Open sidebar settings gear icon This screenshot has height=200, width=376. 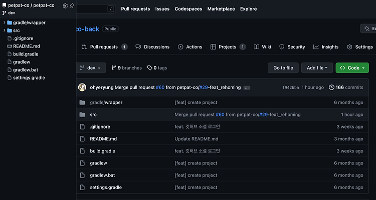point(65,5)
